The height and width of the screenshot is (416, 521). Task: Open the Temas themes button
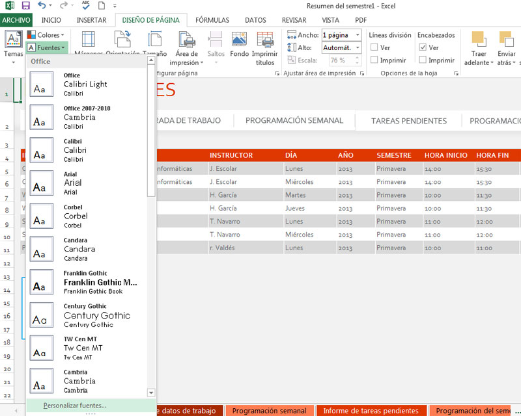[13, 47]
